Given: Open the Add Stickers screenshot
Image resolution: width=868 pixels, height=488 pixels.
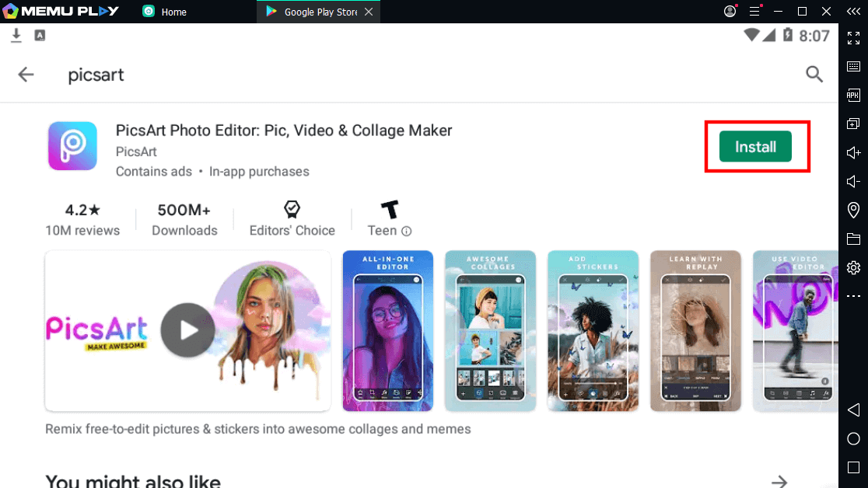Looking at the screenshot, I should pos(593,331).
